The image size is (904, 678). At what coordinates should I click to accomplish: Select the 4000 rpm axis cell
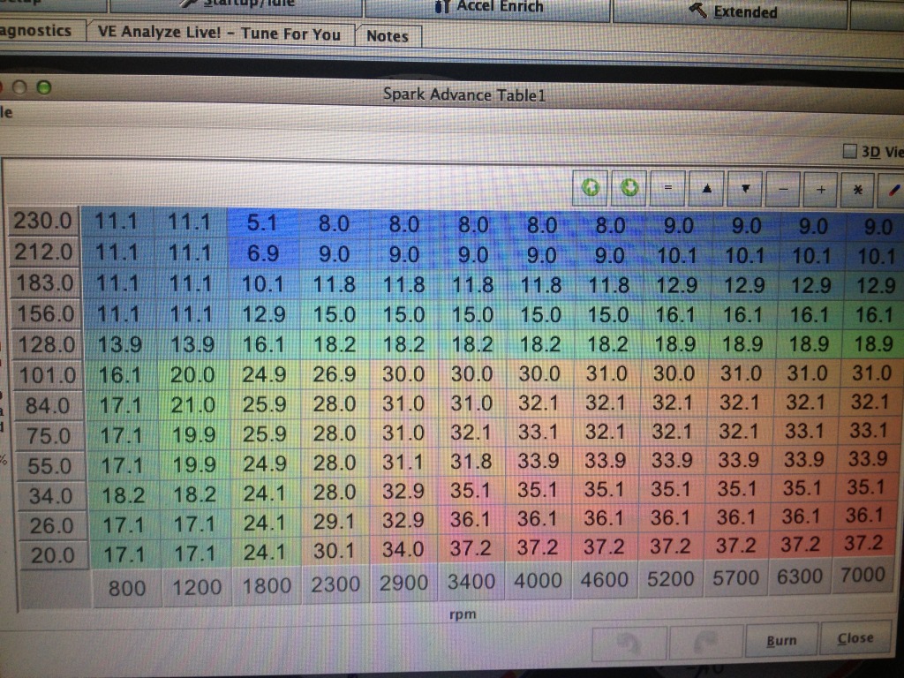click(x=538, y=580)
